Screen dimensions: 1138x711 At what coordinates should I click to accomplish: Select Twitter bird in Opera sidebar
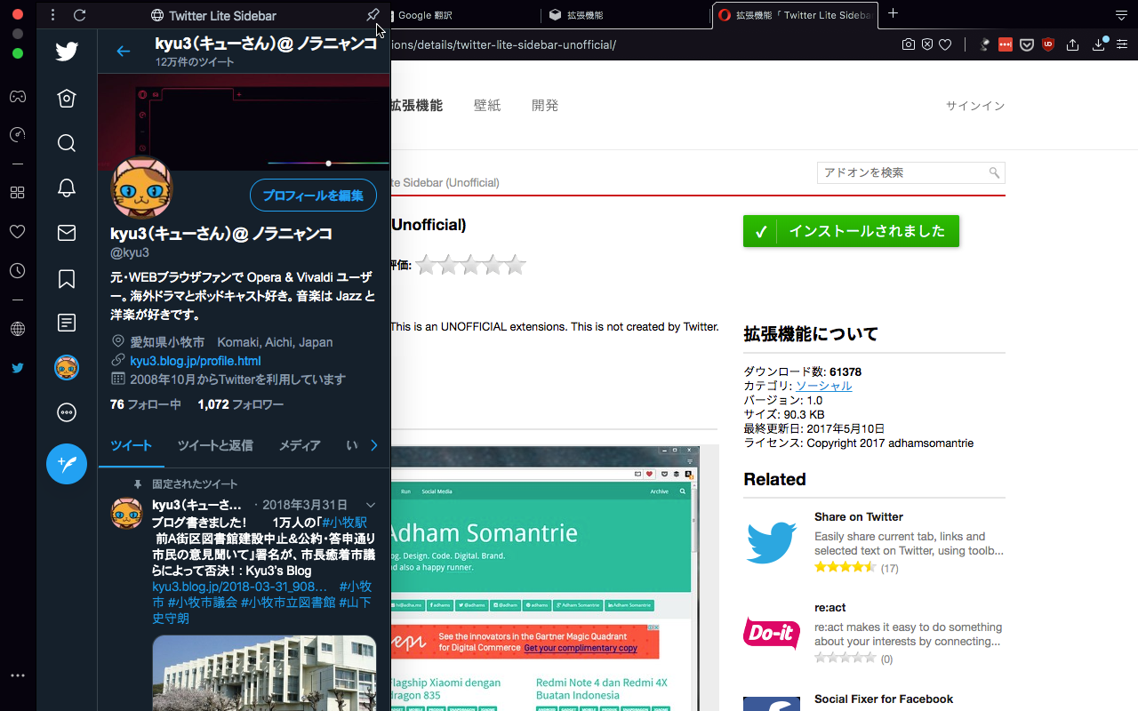[x=17, y=367]
